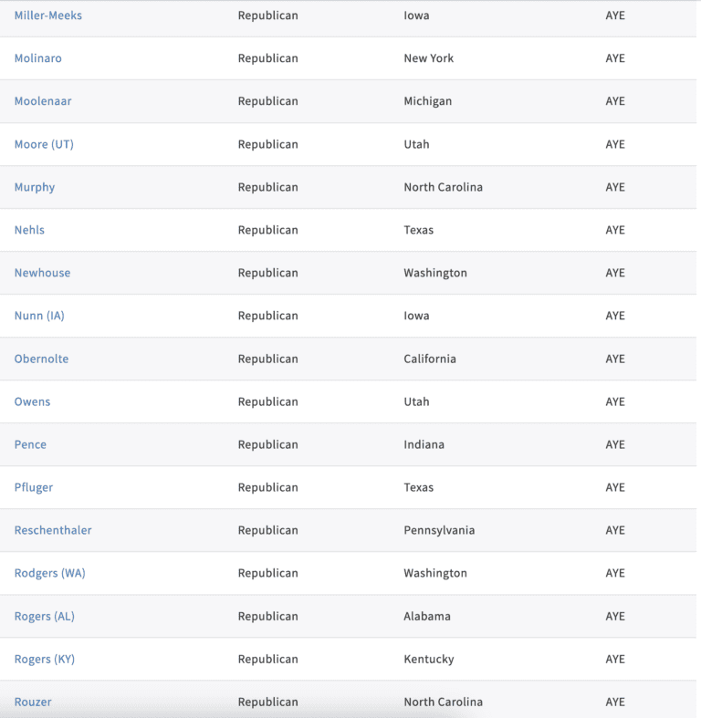Open Reschenthaler's member page

point(53,530)
